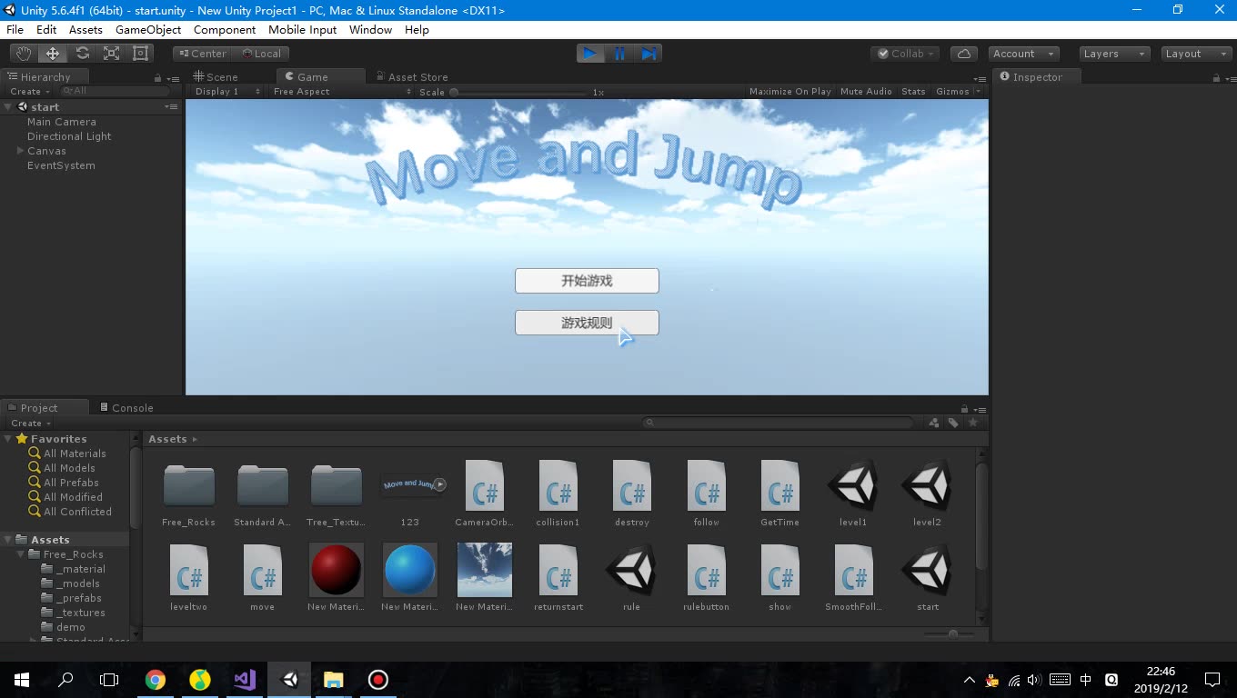Open the Layers dropdown
This screenshot has height=698, width=1237.
coord(1115,54)
